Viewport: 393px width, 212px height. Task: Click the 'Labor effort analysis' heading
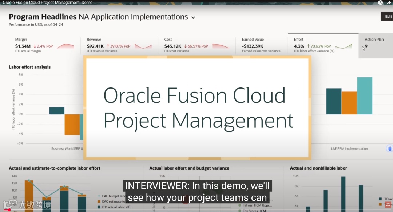tap(29, 67)
